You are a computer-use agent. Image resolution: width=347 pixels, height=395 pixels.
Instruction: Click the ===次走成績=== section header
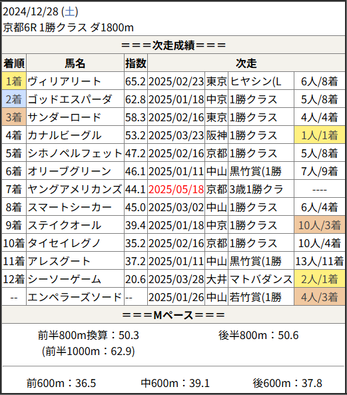173,45
